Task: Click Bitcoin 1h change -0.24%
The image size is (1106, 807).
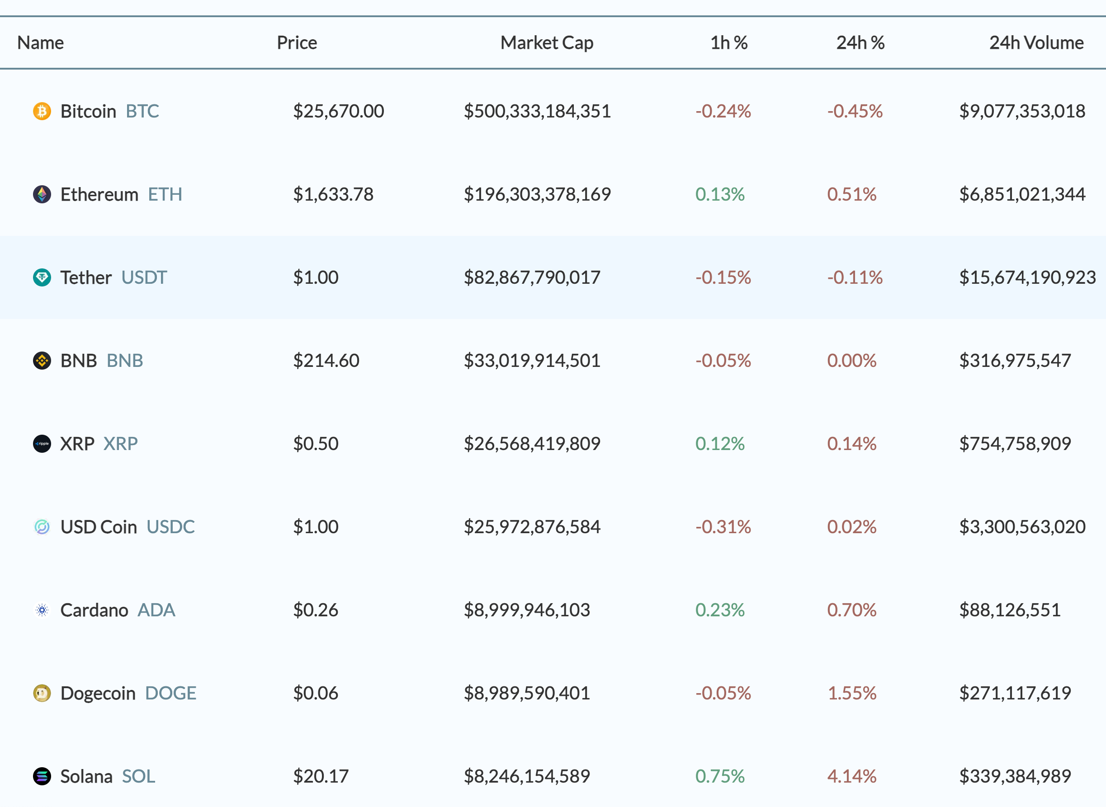Action: [723, 111]
